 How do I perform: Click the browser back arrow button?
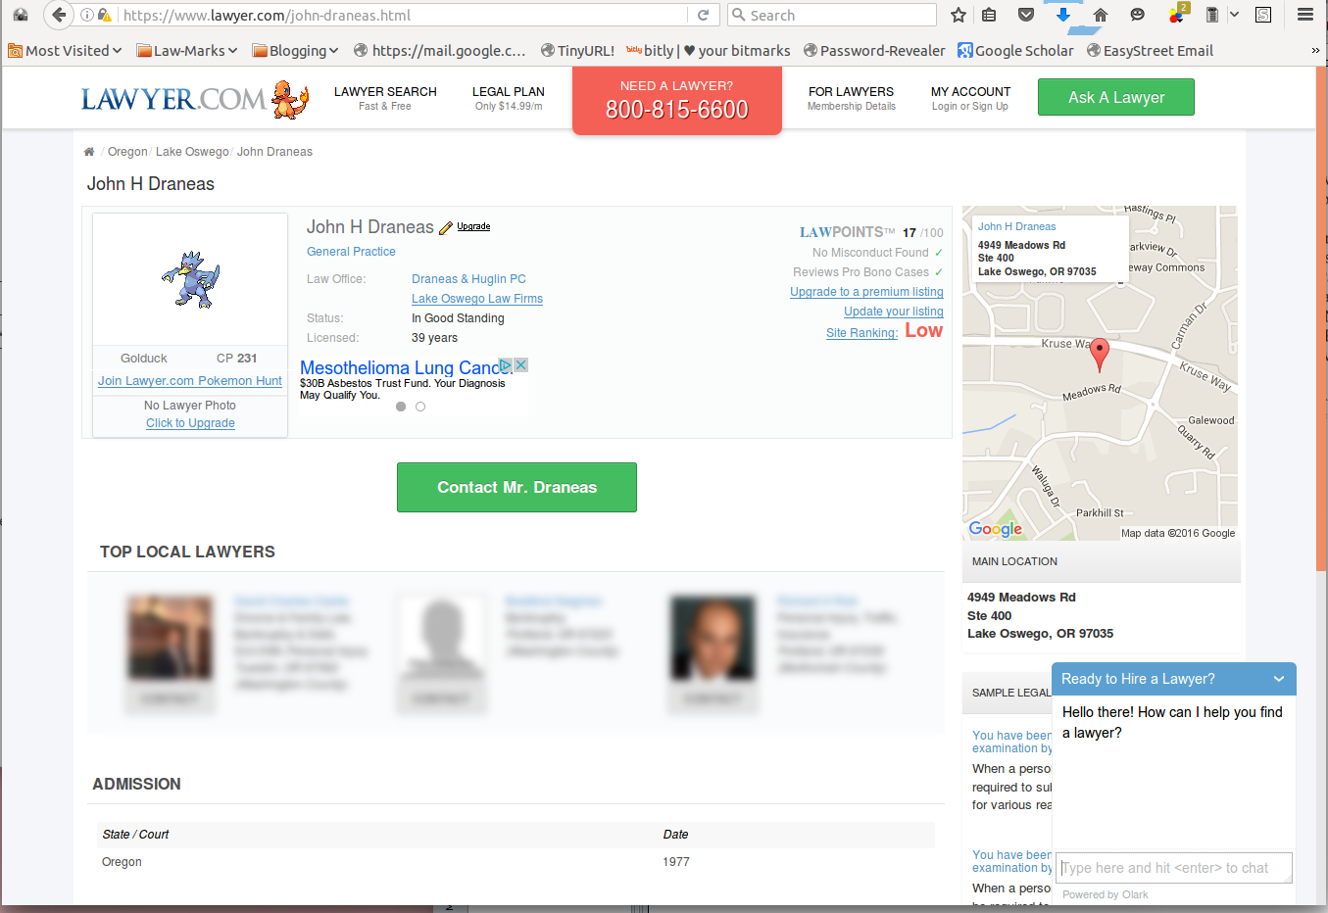59,15
